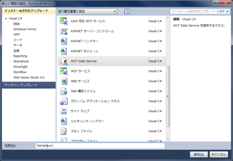Click the 追加(A) button

[199, 155]
